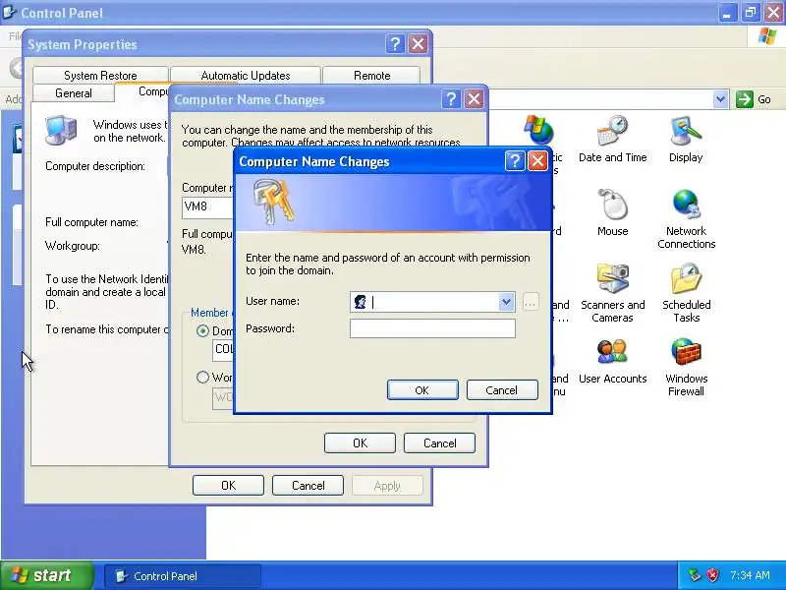786x590 pixels.
Task: Open User Accounts icon
Action: (612, 360)
